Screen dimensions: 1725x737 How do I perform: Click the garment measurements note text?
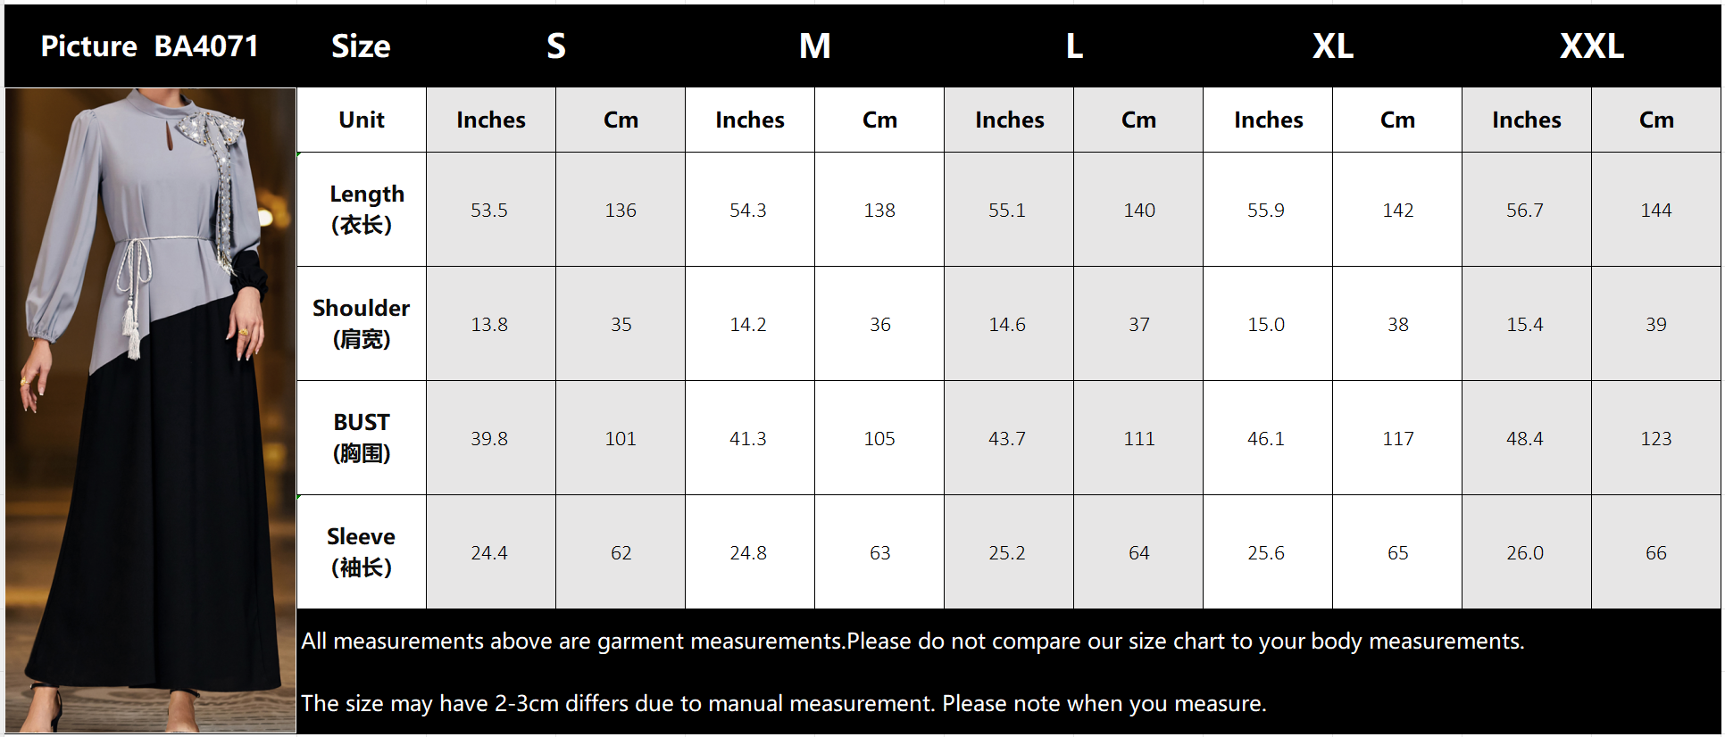(912, 642)
